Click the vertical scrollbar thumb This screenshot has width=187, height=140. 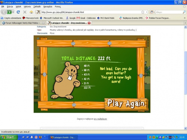(x=186, y=73)
